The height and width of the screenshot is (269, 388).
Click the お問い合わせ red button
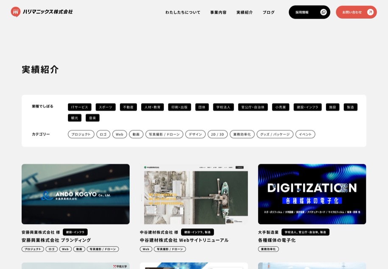coord(356,12)
